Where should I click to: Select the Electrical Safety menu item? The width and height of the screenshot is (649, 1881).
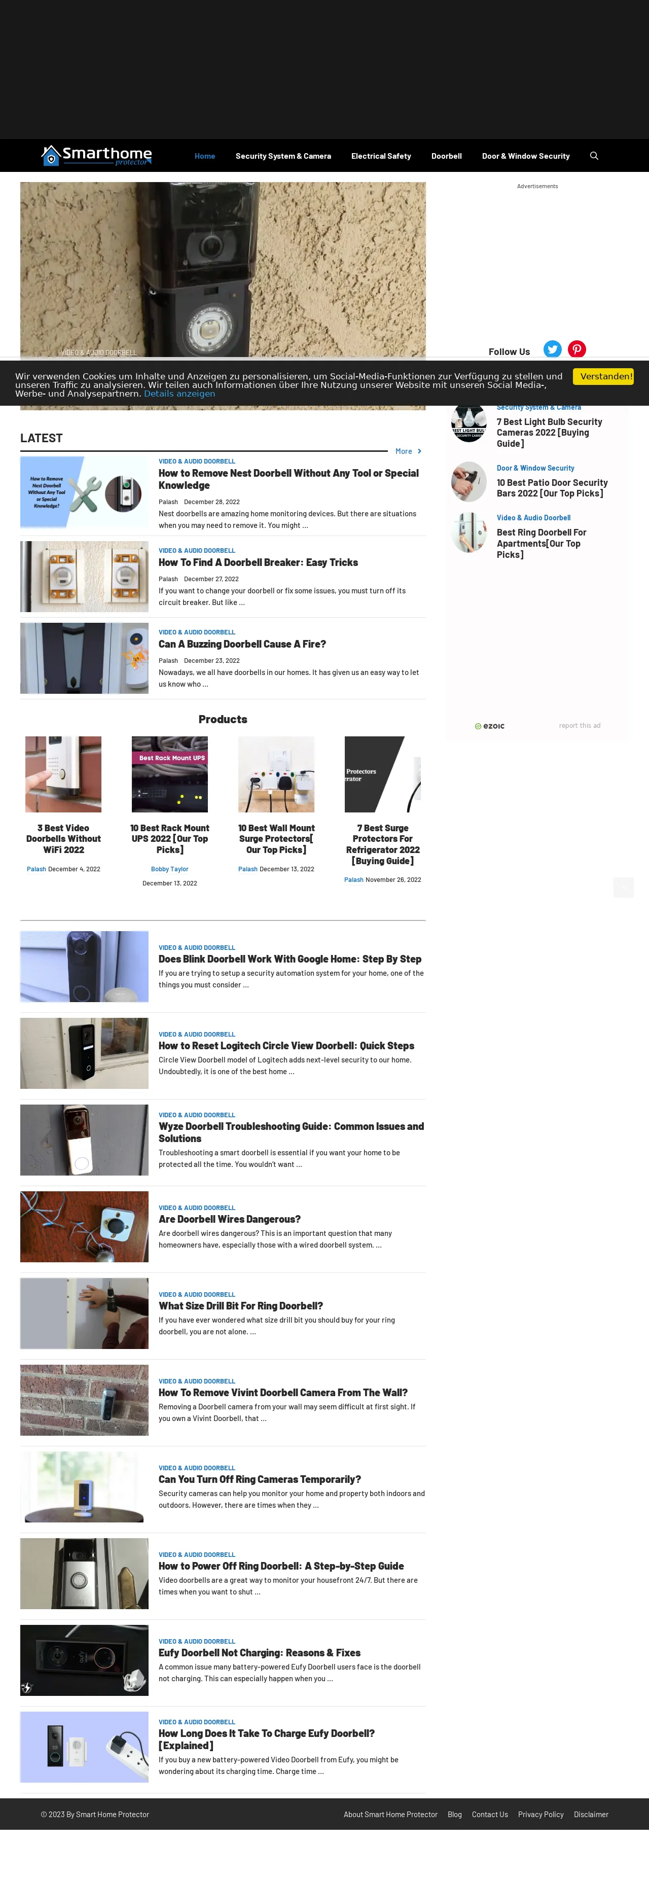pos(381,156)
